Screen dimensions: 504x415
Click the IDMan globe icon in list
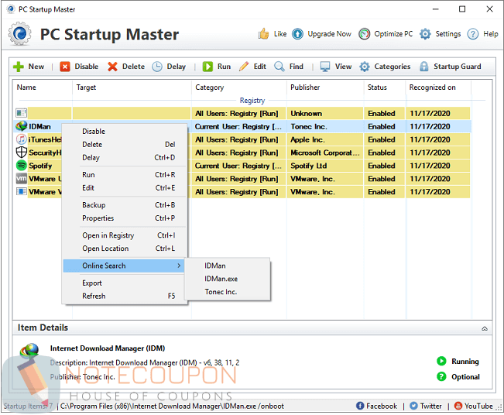[x=21, y=126]
